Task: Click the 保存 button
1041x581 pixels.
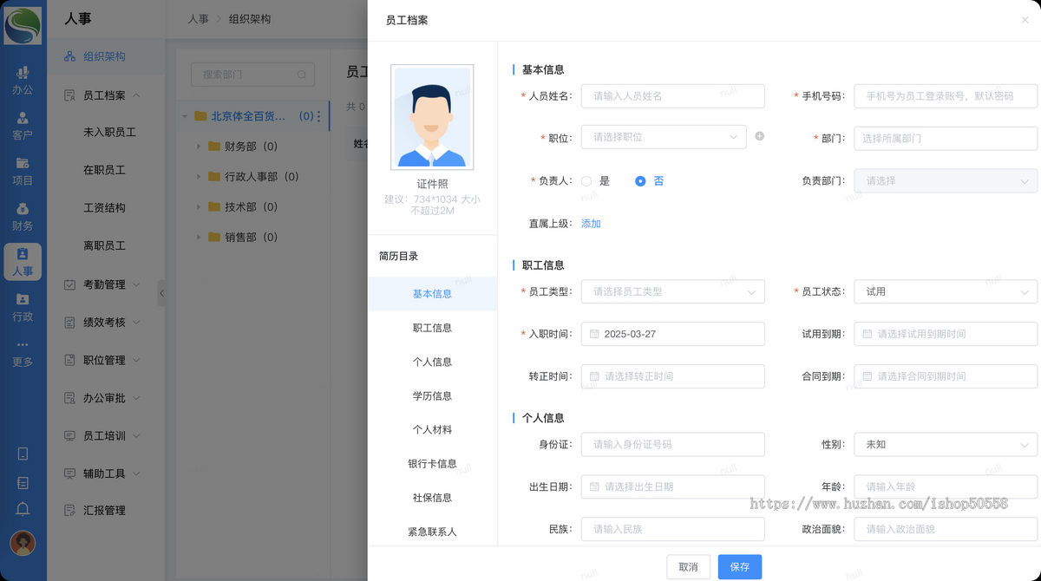Action: 740,567
